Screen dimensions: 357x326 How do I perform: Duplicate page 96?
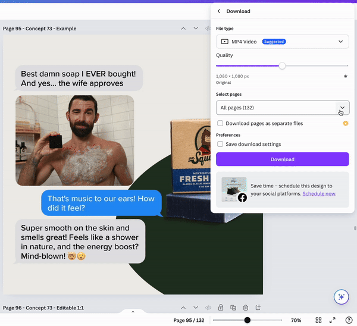tap(233, 308)
